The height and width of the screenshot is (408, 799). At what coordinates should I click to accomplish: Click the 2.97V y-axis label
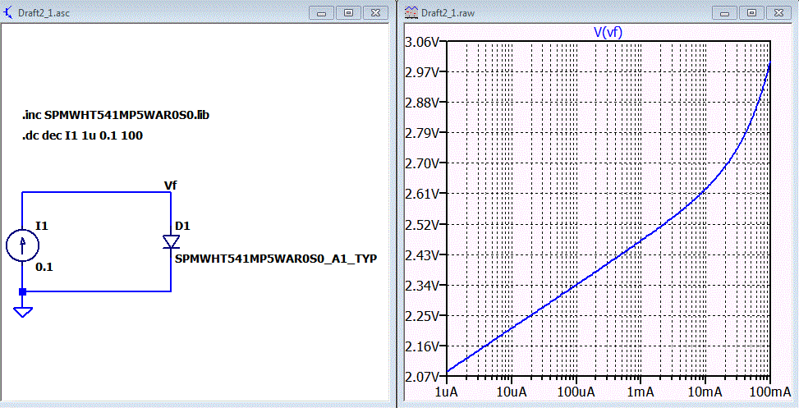click(x=420, y=71)
